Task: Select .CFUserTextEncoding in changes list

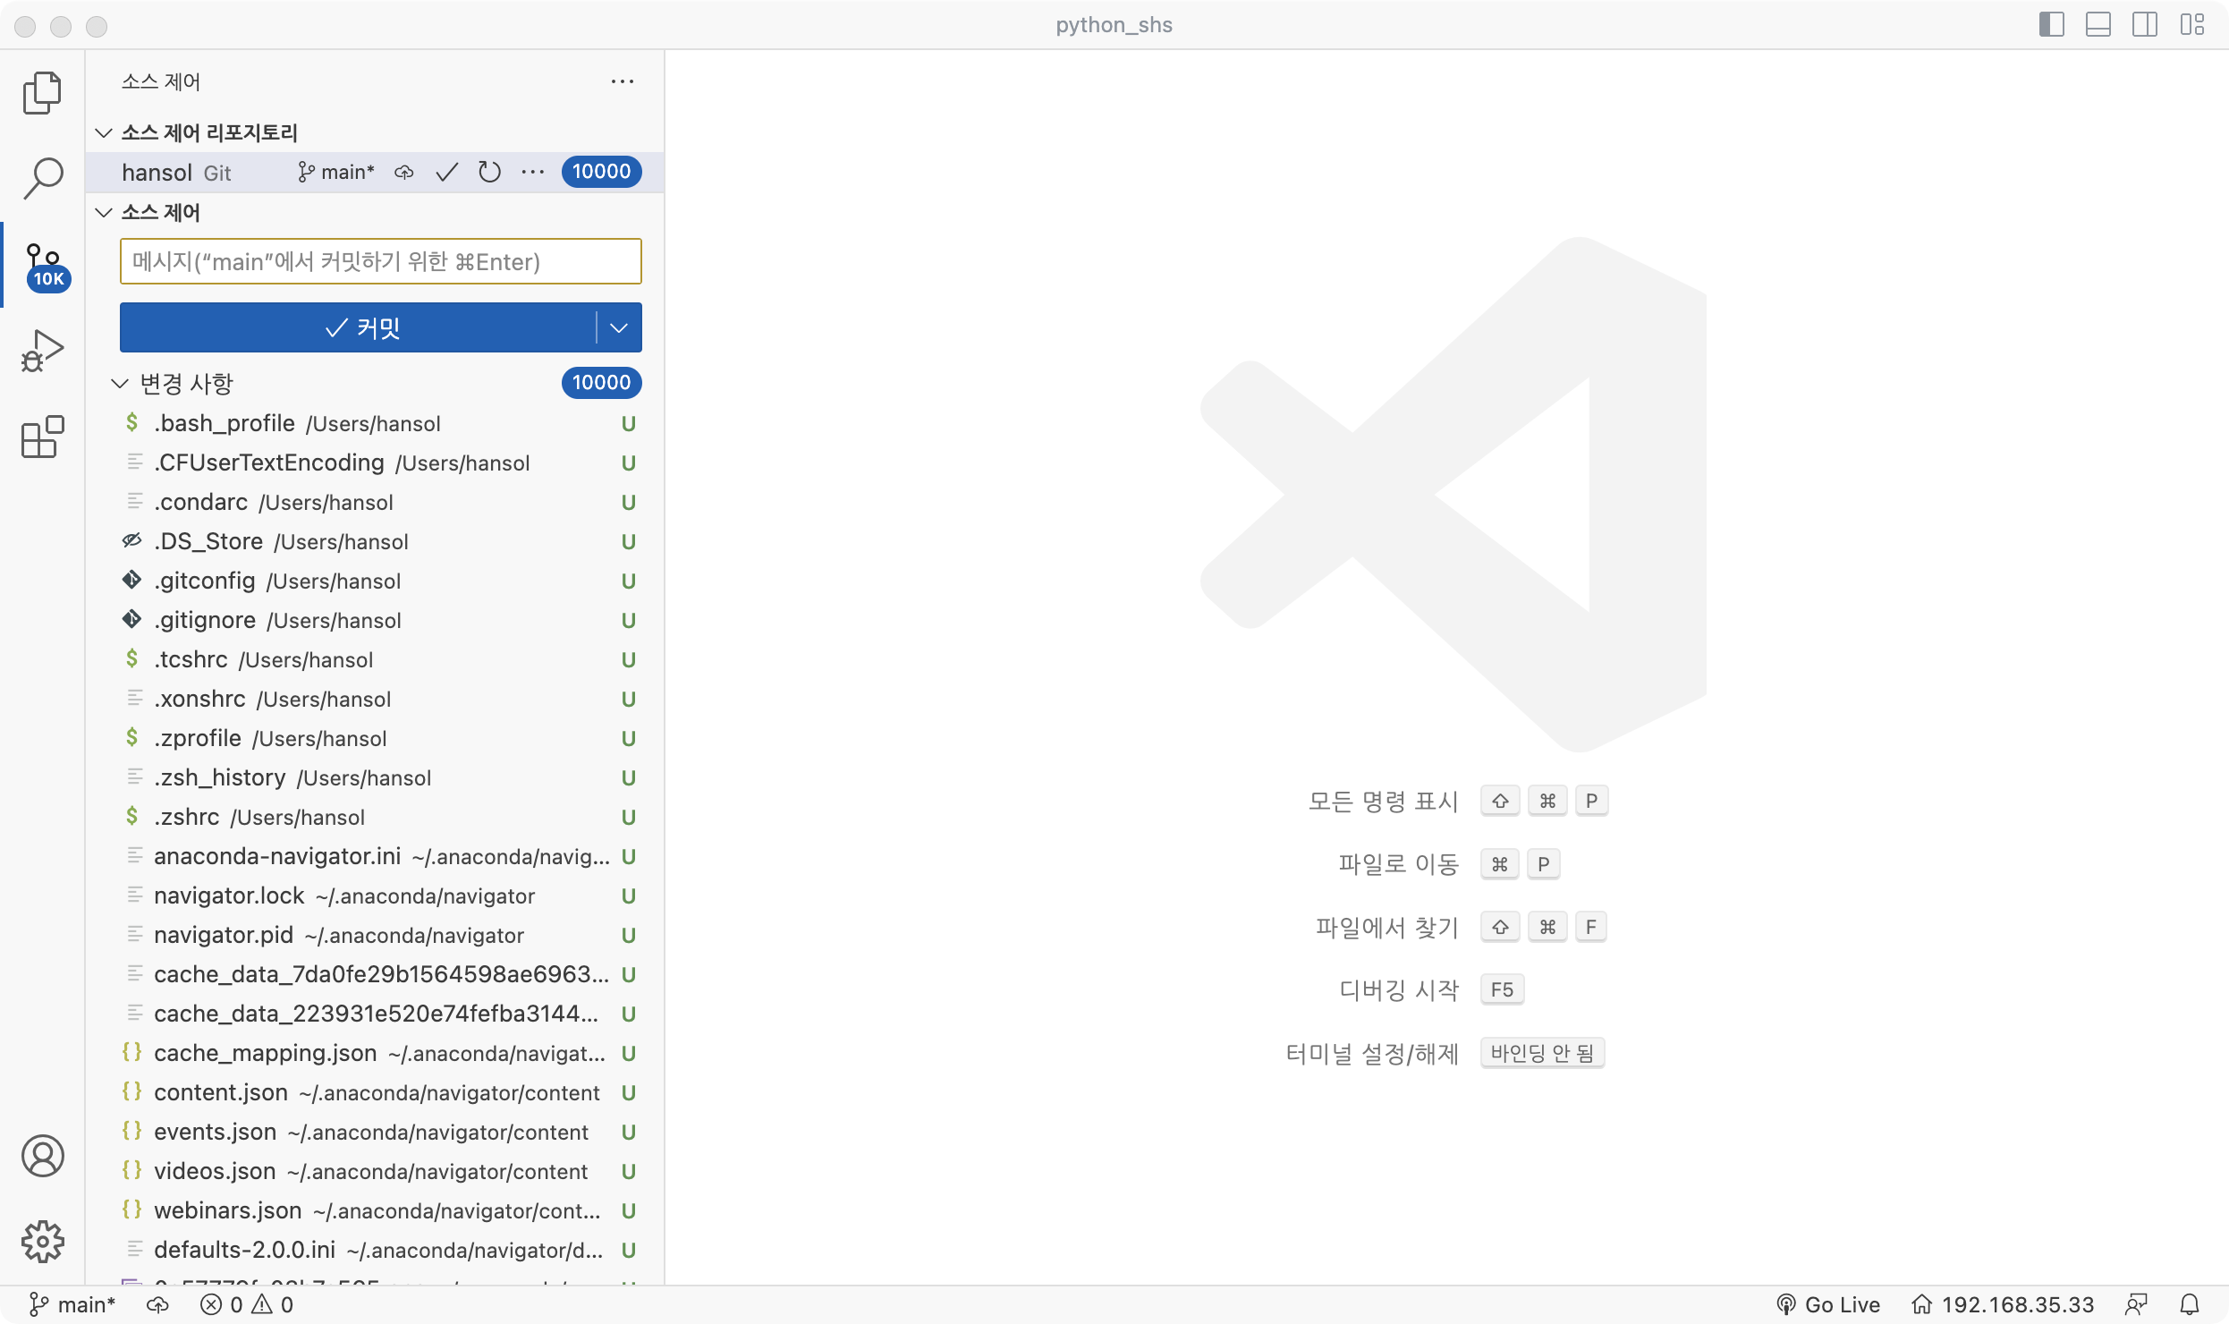Action: (375, 463)
